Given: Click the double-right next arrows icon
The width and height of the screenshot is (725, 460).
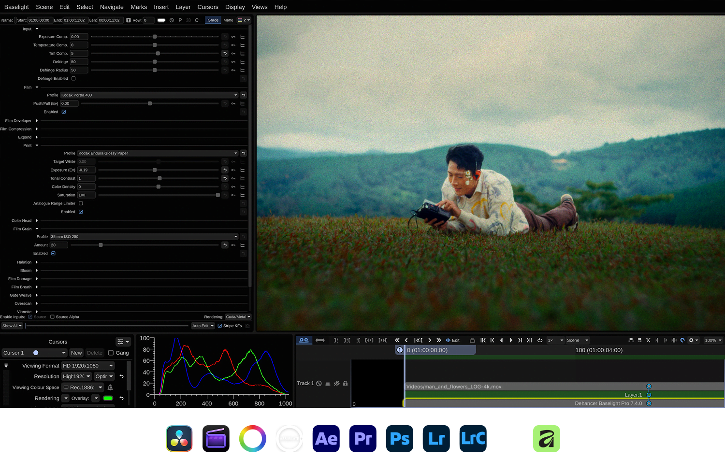Looking at the screenshot, I should pyautogui.click(x=439, y=340).
